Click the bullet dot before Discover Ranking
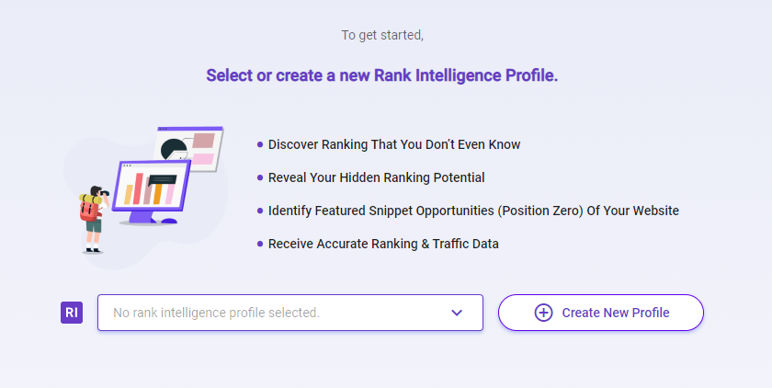The image size is (772, 388). [260, 144]
